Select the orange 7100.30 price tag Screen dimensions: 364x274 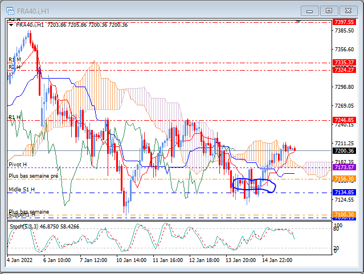344,215
